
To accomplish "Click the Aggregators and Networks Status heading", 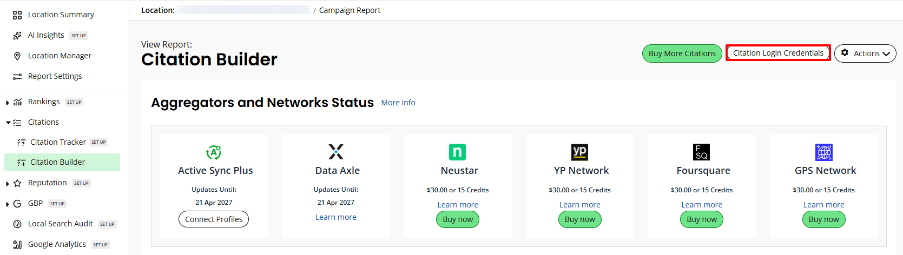I will [262, 103].
